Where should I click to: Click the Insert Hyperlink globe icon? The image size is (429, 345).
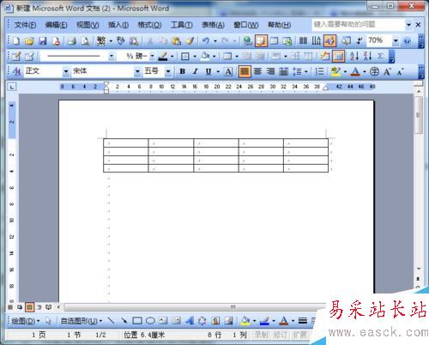[x=247, y=41]
